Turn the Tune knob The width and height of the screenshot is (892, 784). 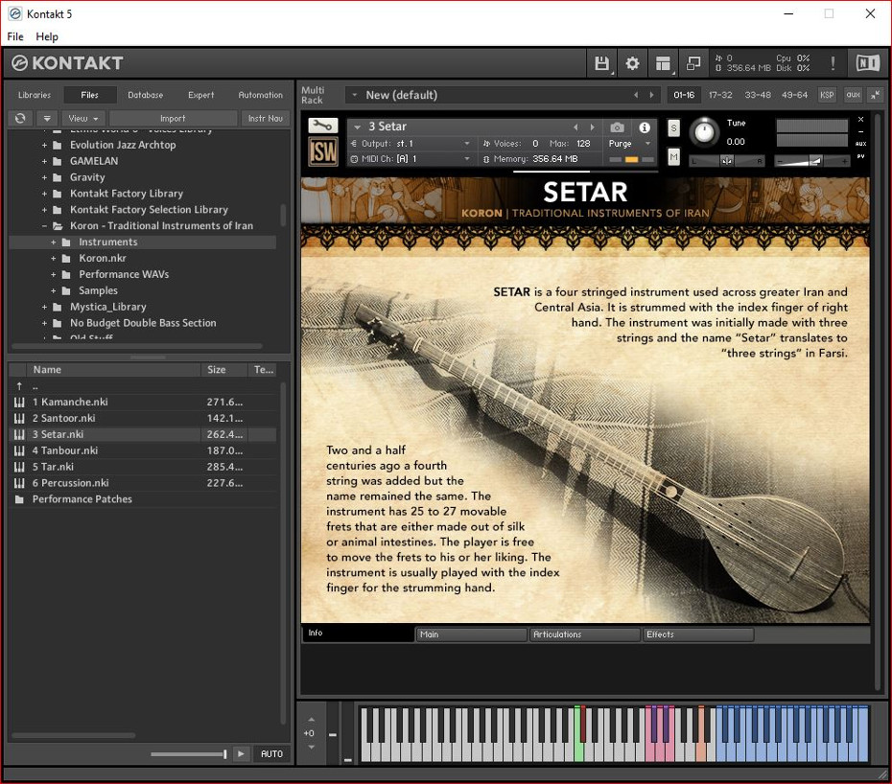click(704, 132)
